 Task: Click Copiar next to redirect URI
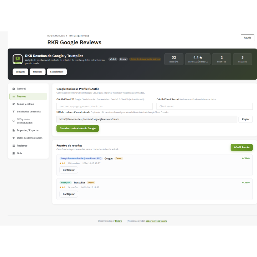pos(246,119)
